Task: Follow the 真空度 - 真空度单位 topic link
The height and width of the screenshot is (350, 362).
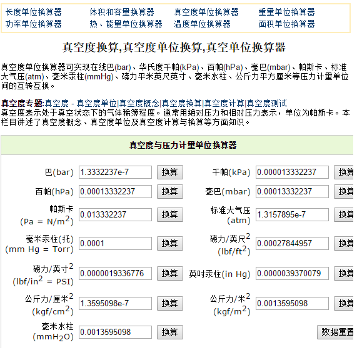Action: click(81, 103)
